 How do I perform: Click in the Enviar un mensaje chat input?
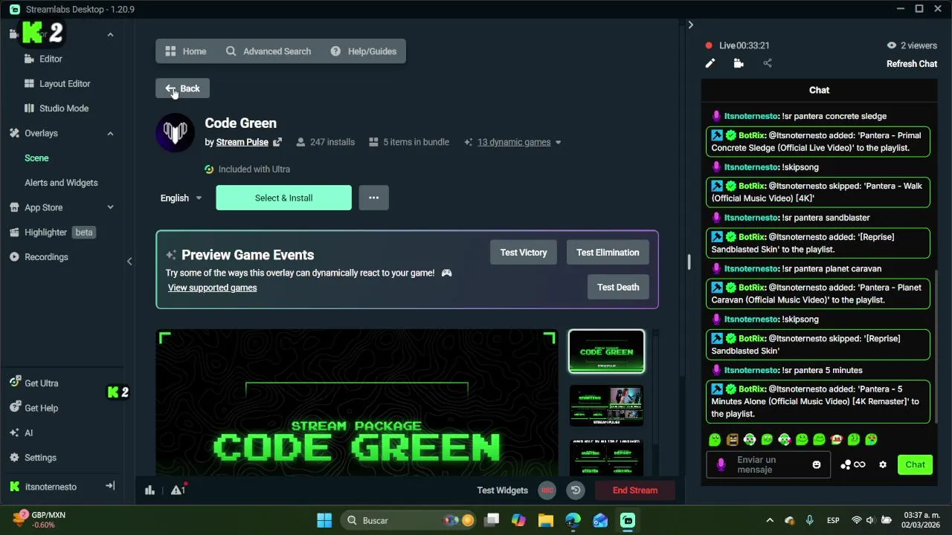tap(768, 464)
